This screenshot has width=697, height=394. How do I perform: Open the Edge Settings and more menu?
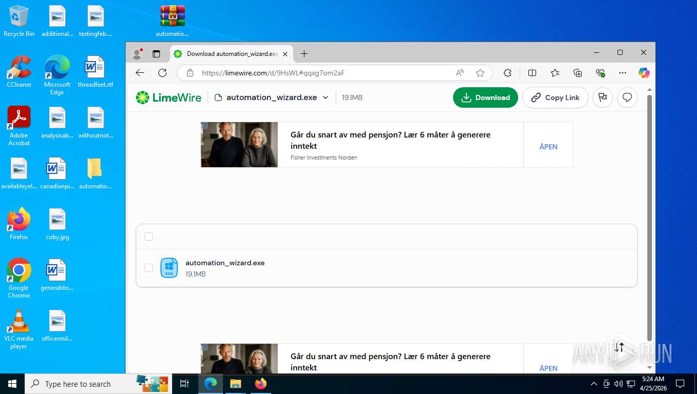click(x=623, y=73)
